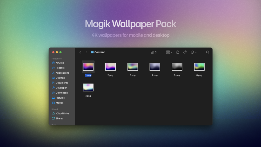
Task: Open Desktop label in sidebar
Action: tap(60, 78)
